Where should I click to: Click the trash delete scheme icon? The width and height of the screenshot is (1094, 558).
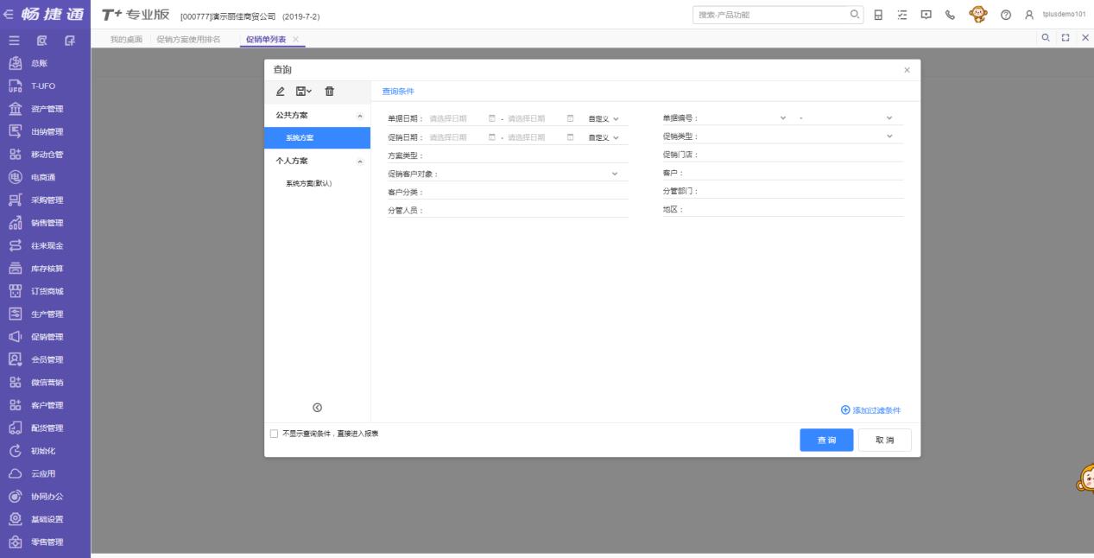click(x=329, y=92)
